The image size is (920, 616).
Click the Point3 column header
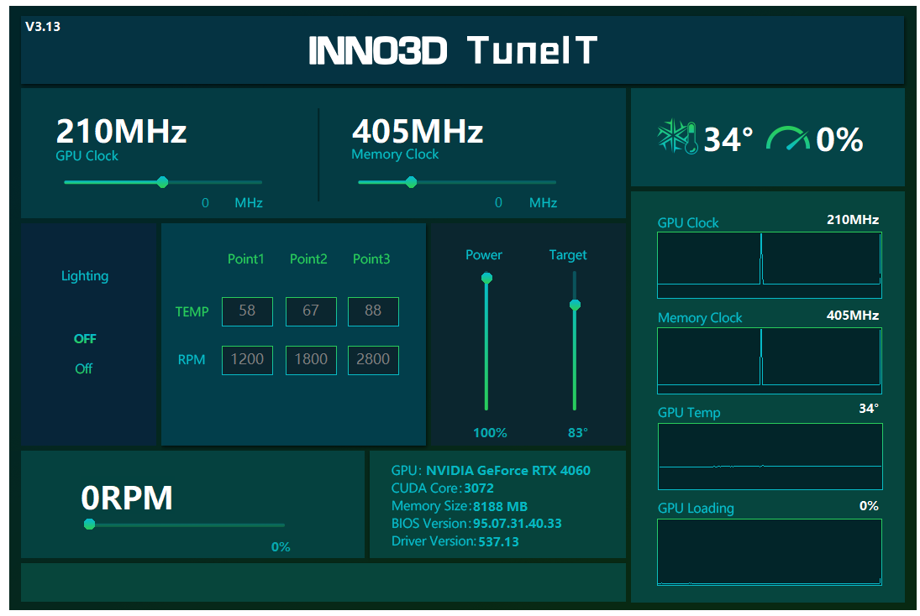pos(371,258)
